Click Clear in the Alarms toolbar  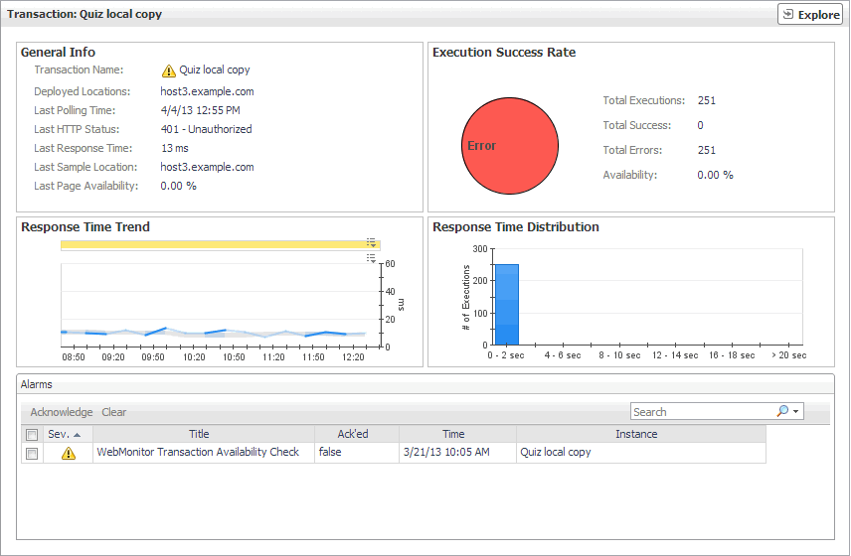coord(114,412)
